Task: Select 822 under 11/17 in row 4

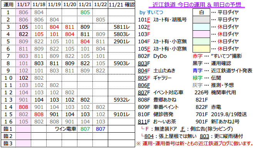Action: (x=23, y=34)
